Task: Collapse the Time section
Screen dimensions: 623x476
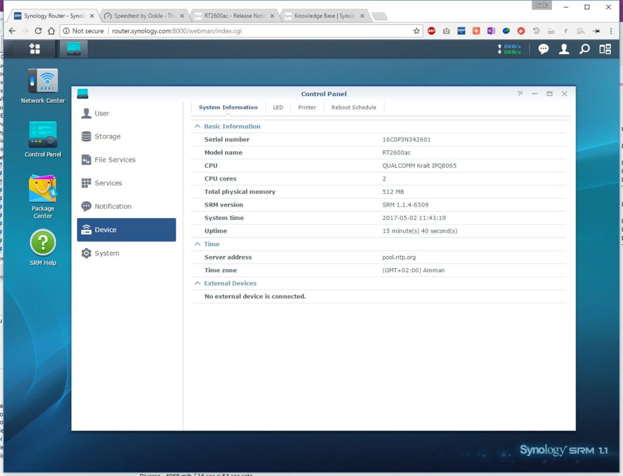Action: point(197,244)
